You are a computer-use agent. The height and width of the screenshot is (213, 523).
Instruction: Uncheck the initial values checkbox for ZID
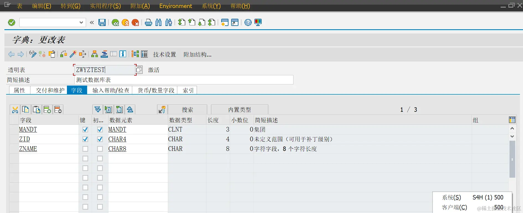tap(100, 139)
